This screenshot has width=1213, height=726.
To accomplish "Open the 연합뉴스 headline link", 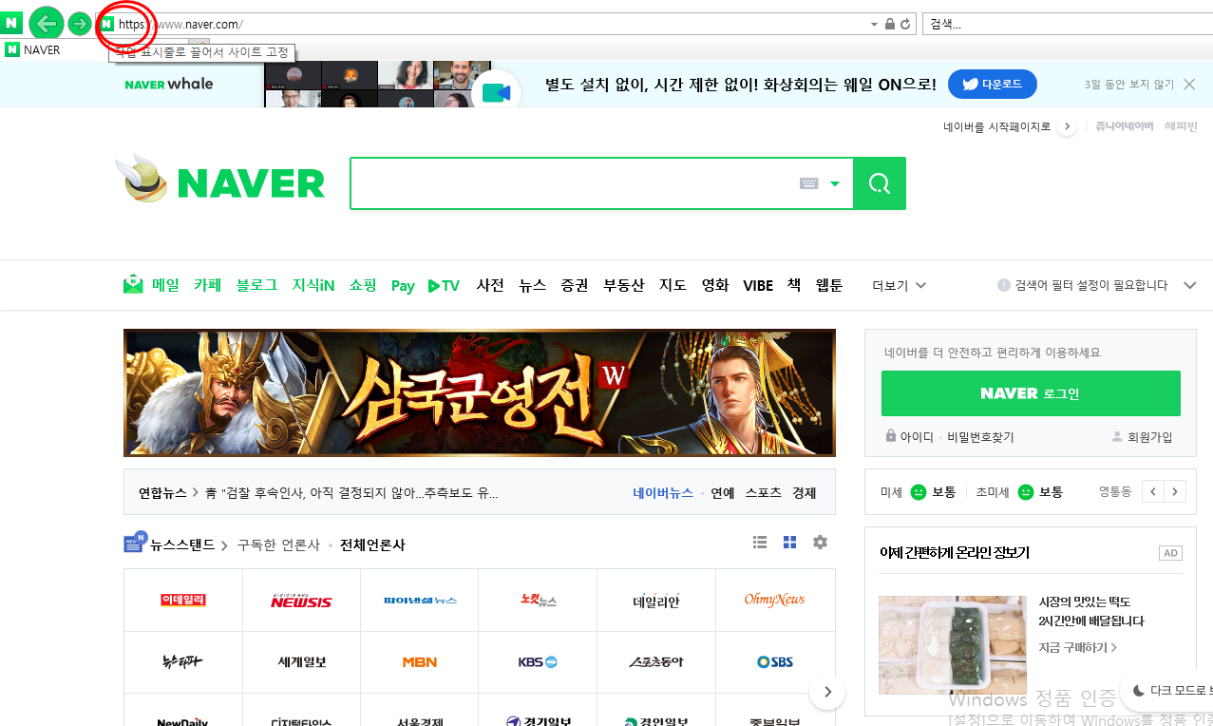I will point(351,493).
